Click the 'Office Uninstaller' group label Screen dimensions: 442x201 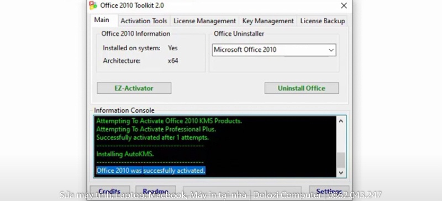click(239, 34)
